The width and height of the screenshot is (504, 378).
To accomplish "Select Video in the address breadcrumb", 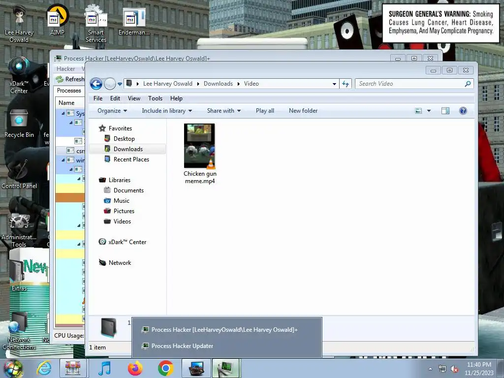I will pyautogui.click(x=252, y=84).
